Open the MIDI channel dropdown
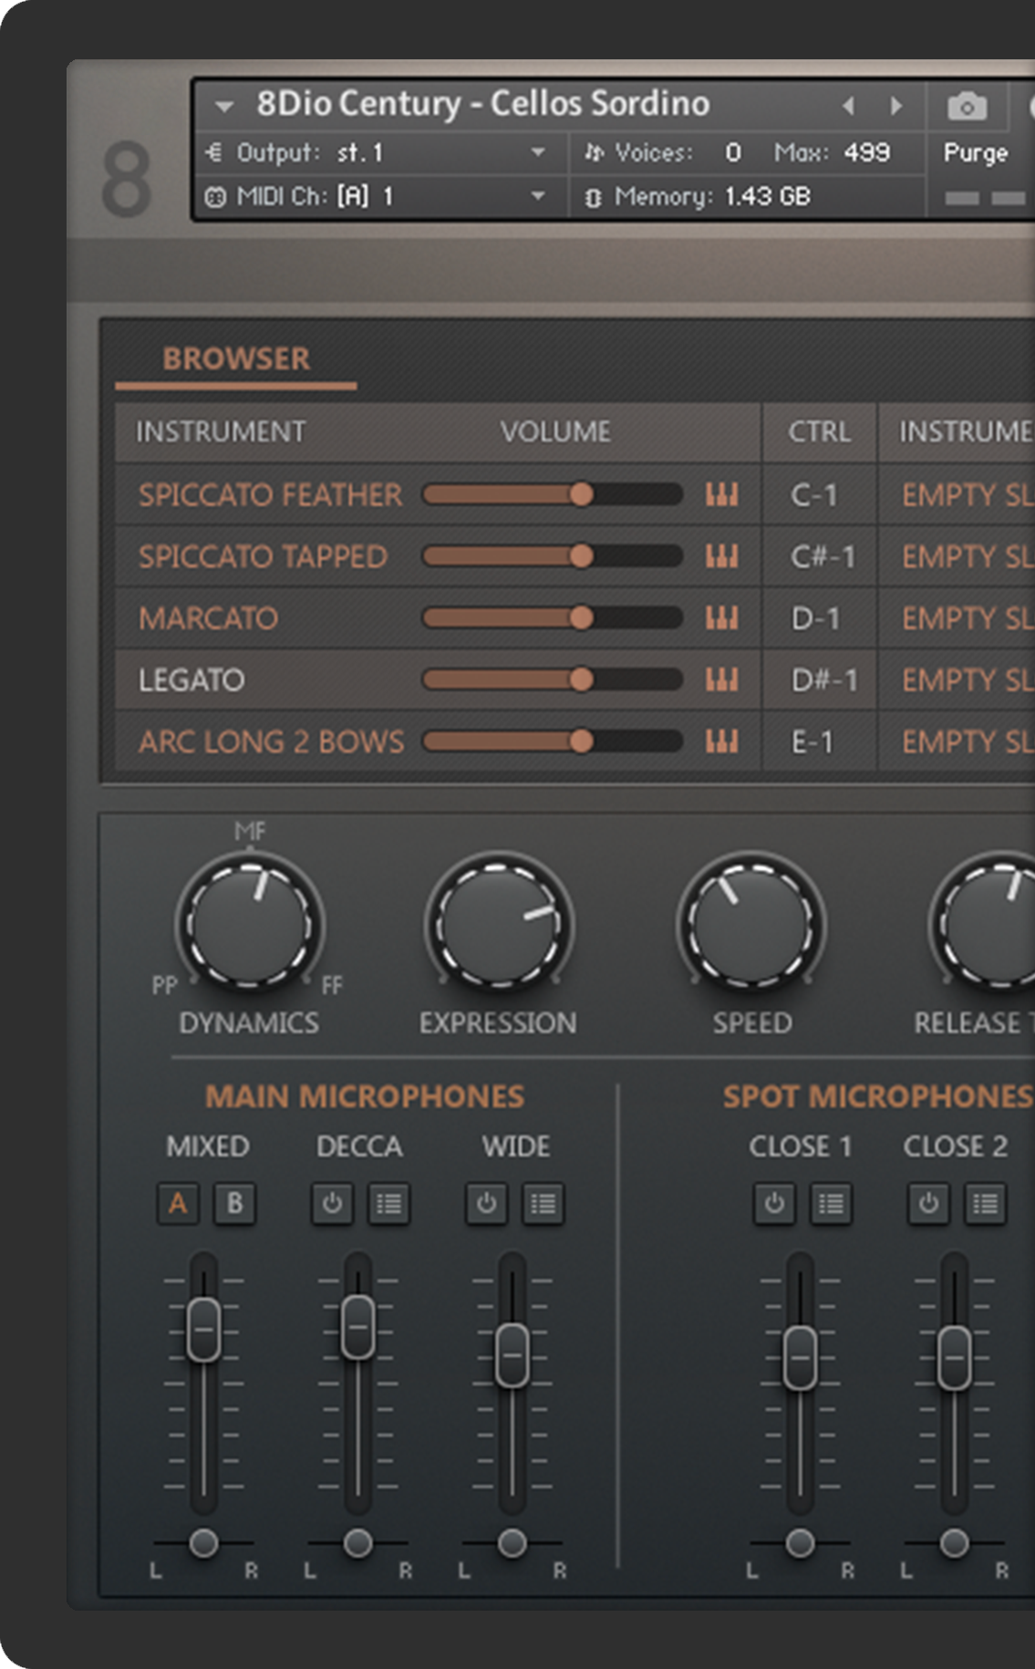Image resolution: width=1035 pixels, height=1669 pixels. [x=538, y=196]
